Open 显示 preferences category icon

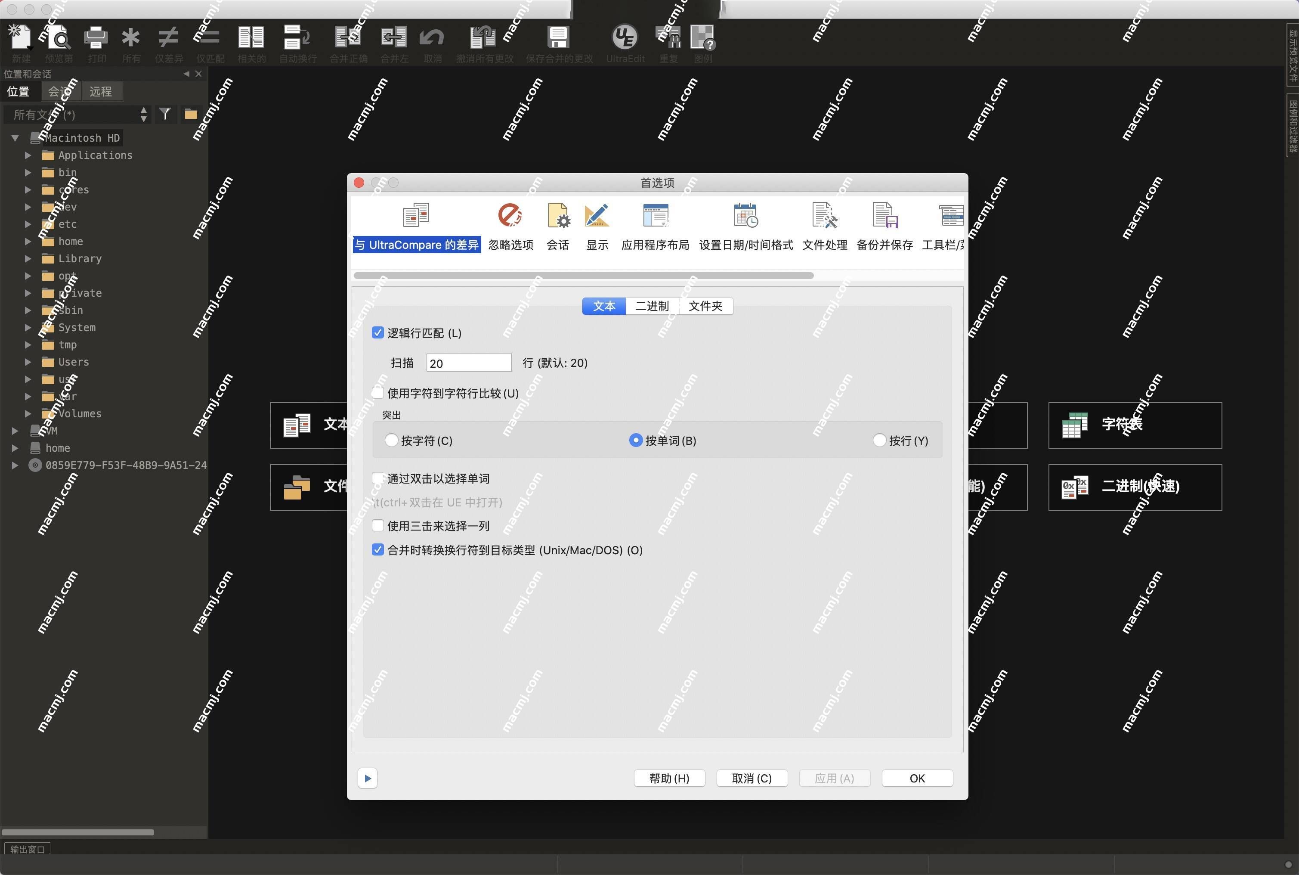597,227
